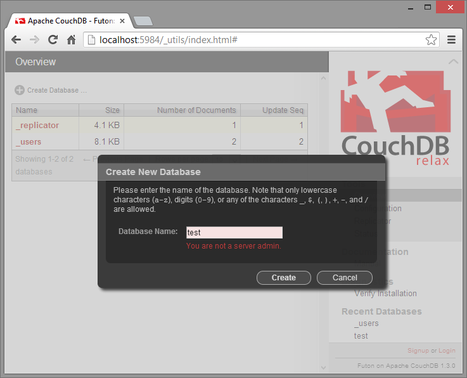
Task: Close the browser window
Action: (451, 7)
